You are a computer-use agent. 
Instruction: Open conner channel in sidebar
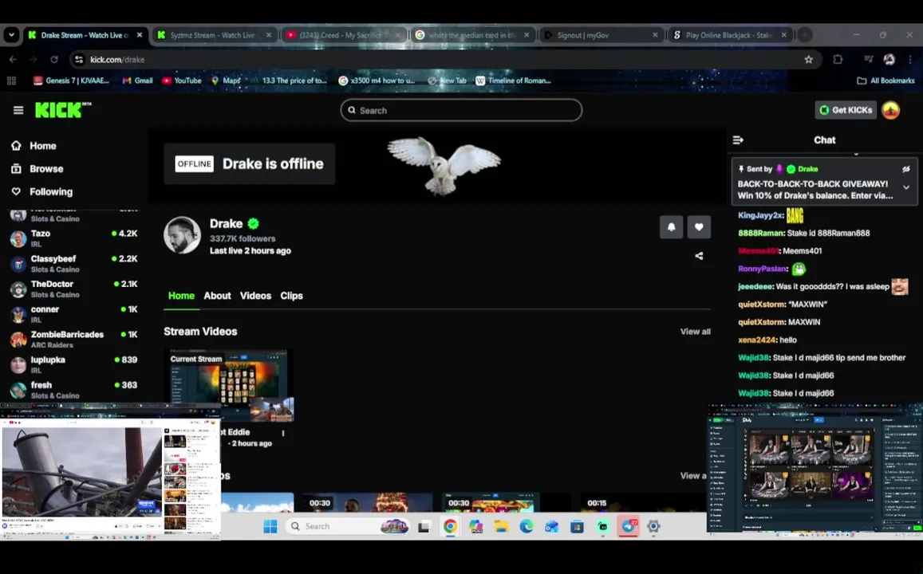click(73, 314)
